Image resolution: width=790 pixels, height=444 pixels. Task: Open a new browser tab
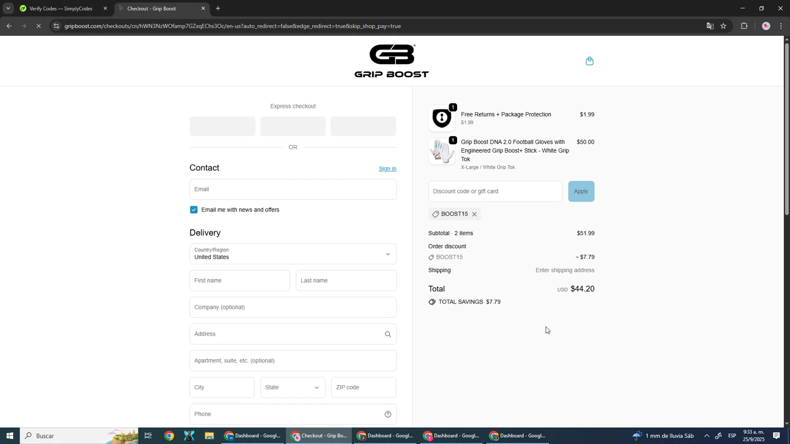pos(218,8)
